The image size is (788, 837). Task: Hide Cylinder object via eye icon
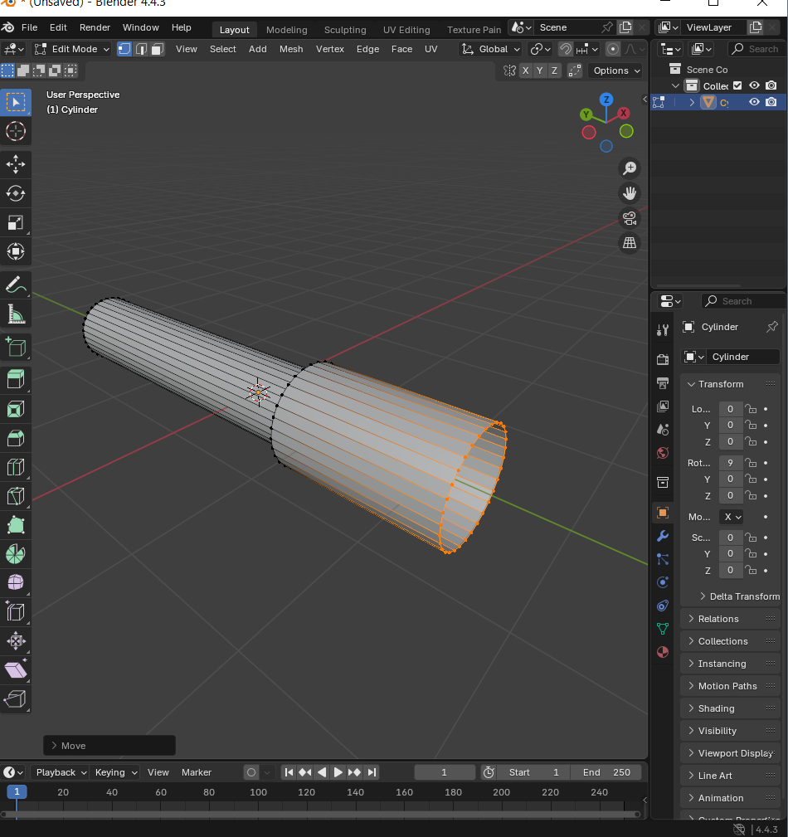754,102
